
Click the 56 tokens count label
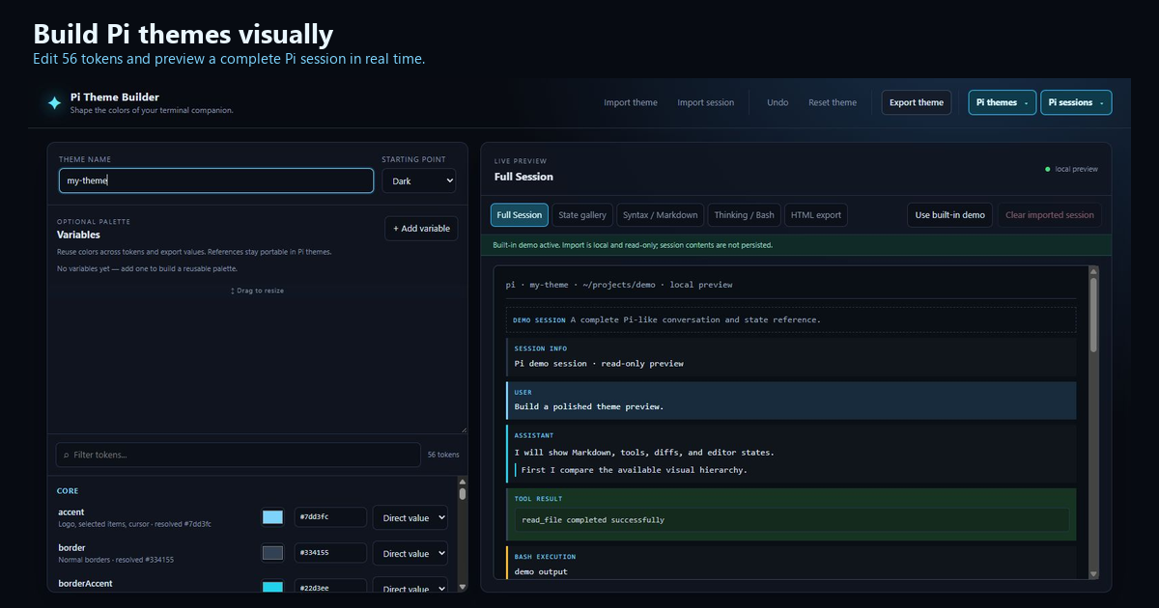(443, 455)
